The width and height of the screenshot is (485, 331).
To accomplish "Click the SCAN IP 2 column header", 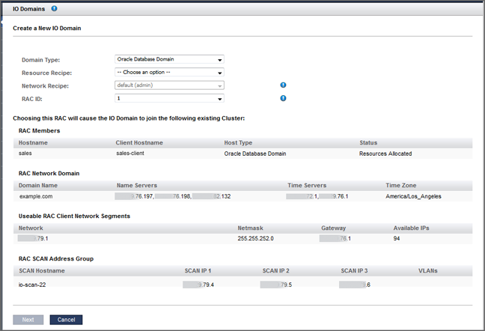I will pos(276,271).
